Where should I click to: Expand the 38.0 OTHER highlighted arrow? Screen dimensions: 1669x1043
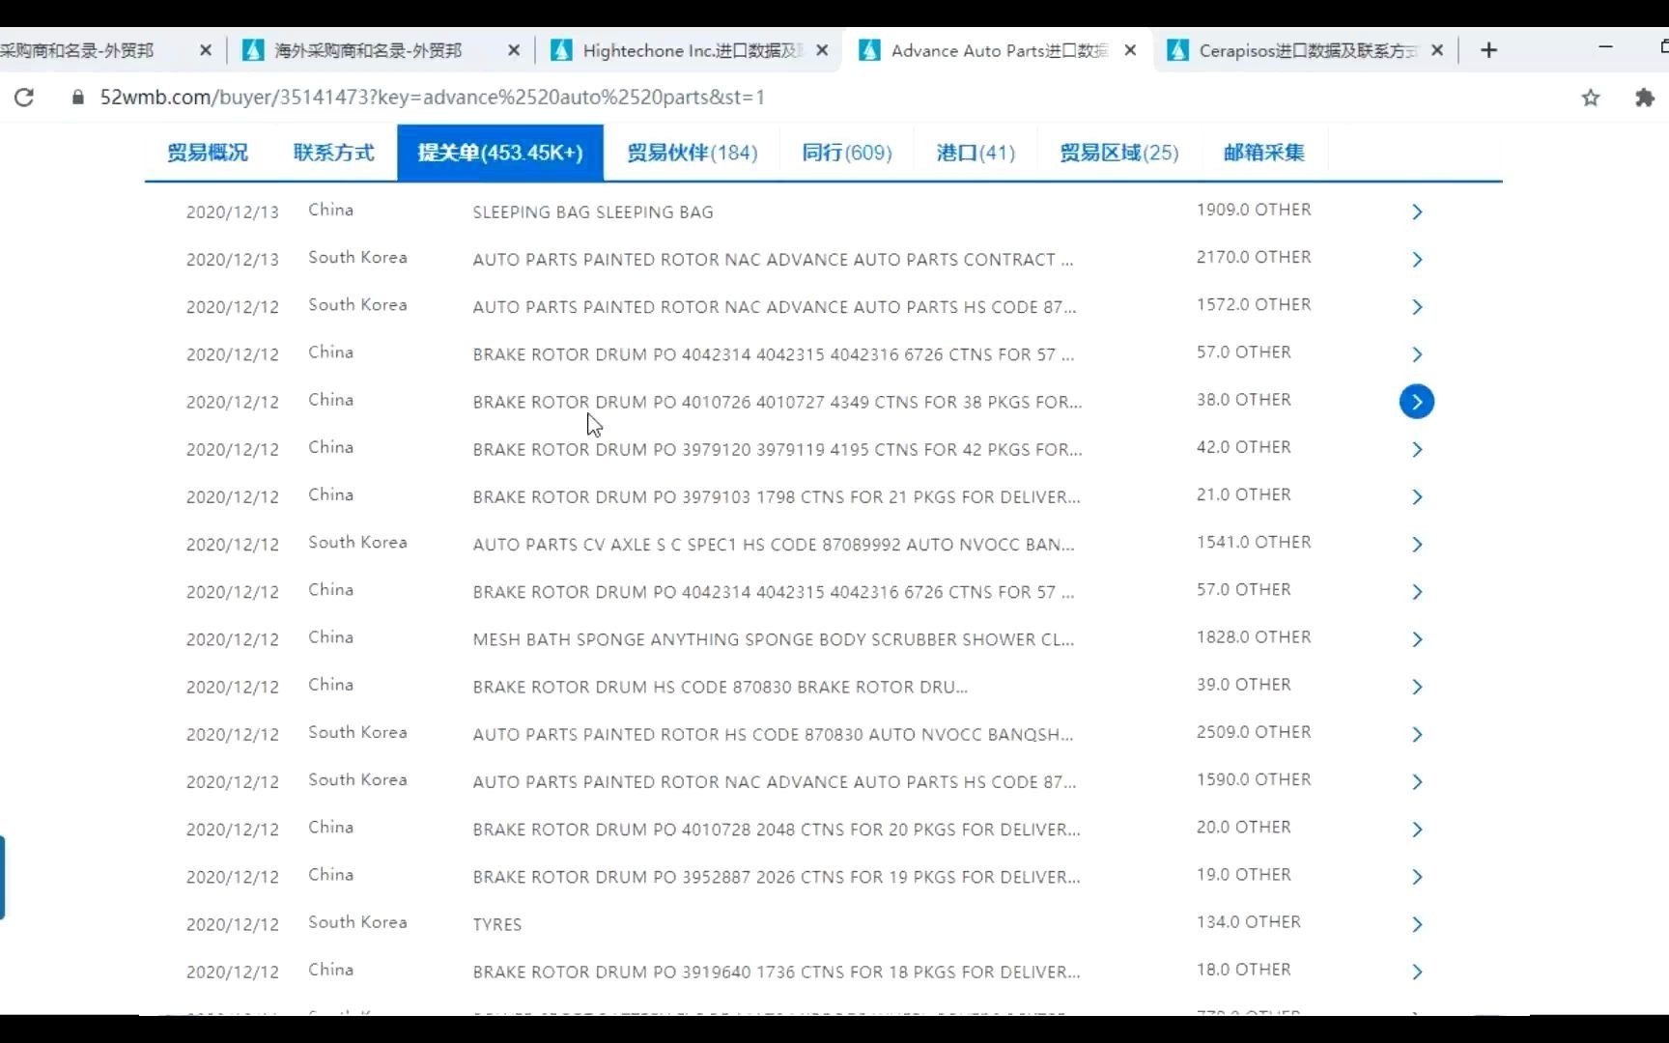pyautogui.click(x=1417, y=402)
